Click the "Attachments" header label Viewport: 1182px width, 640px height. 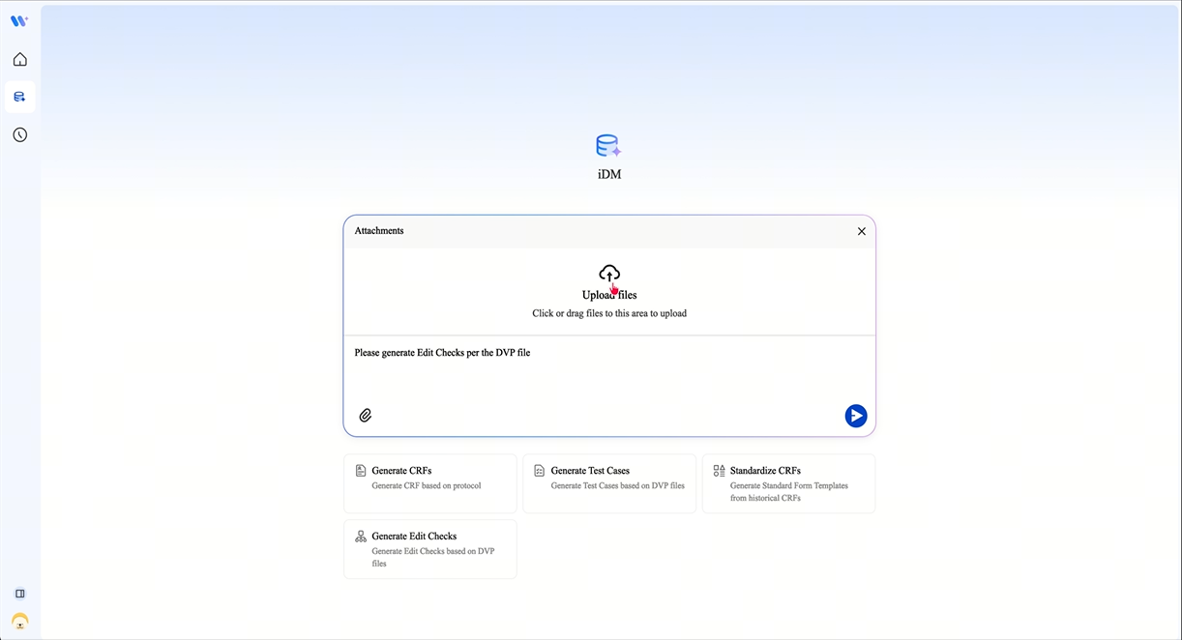379,231
